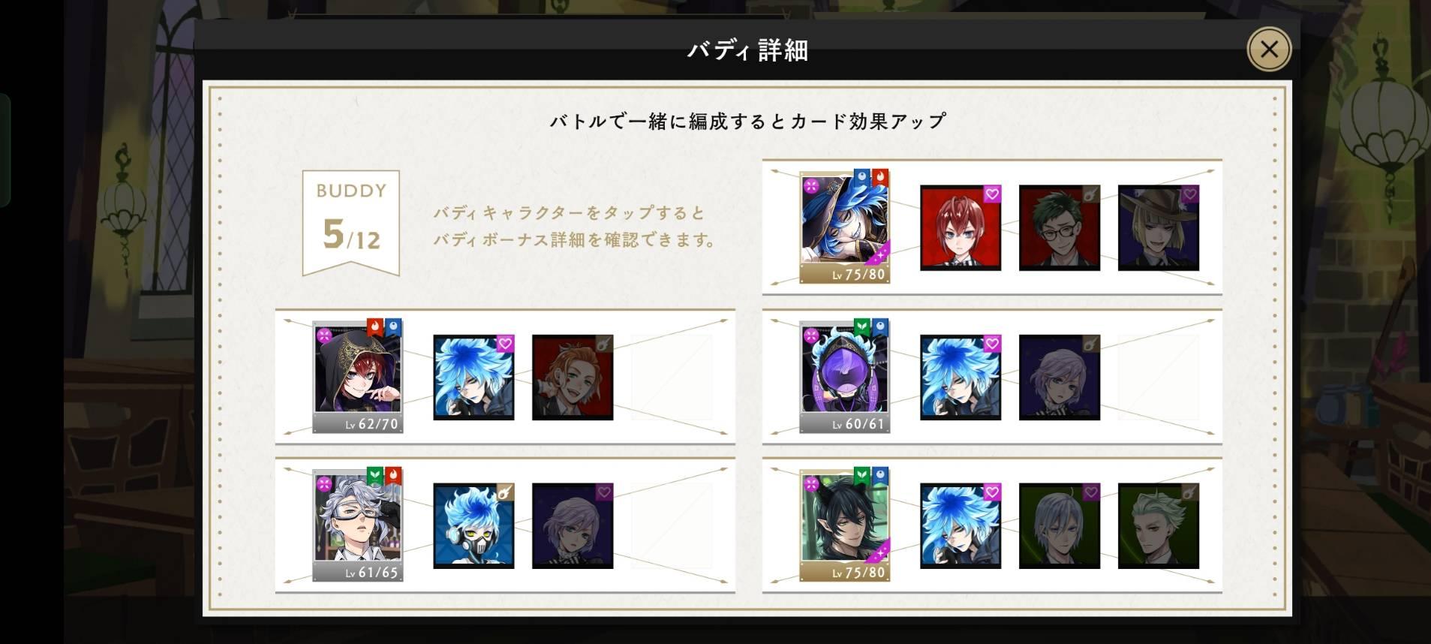This screenshot has height=644, width=1431.
Task: Tap the Lv 61/65 goggles silver-haired card
Action: pos(358,525)
